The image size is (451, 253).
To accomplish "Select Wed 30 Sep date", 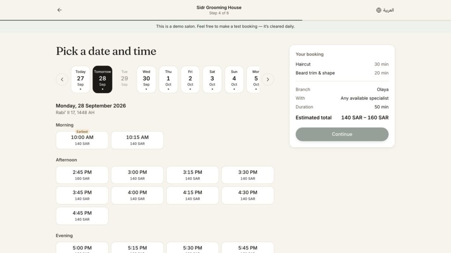I will point(146,79).
